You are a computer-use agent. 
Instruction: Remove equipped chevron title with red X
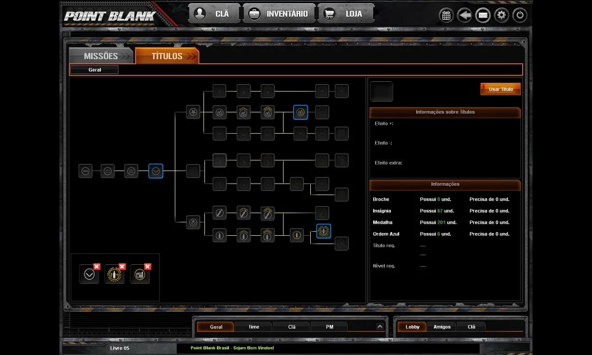[97, 267]
